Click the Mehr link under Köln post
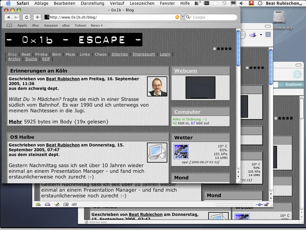Image resolution: width=306 pixels, height=230 pixels. 16,122
